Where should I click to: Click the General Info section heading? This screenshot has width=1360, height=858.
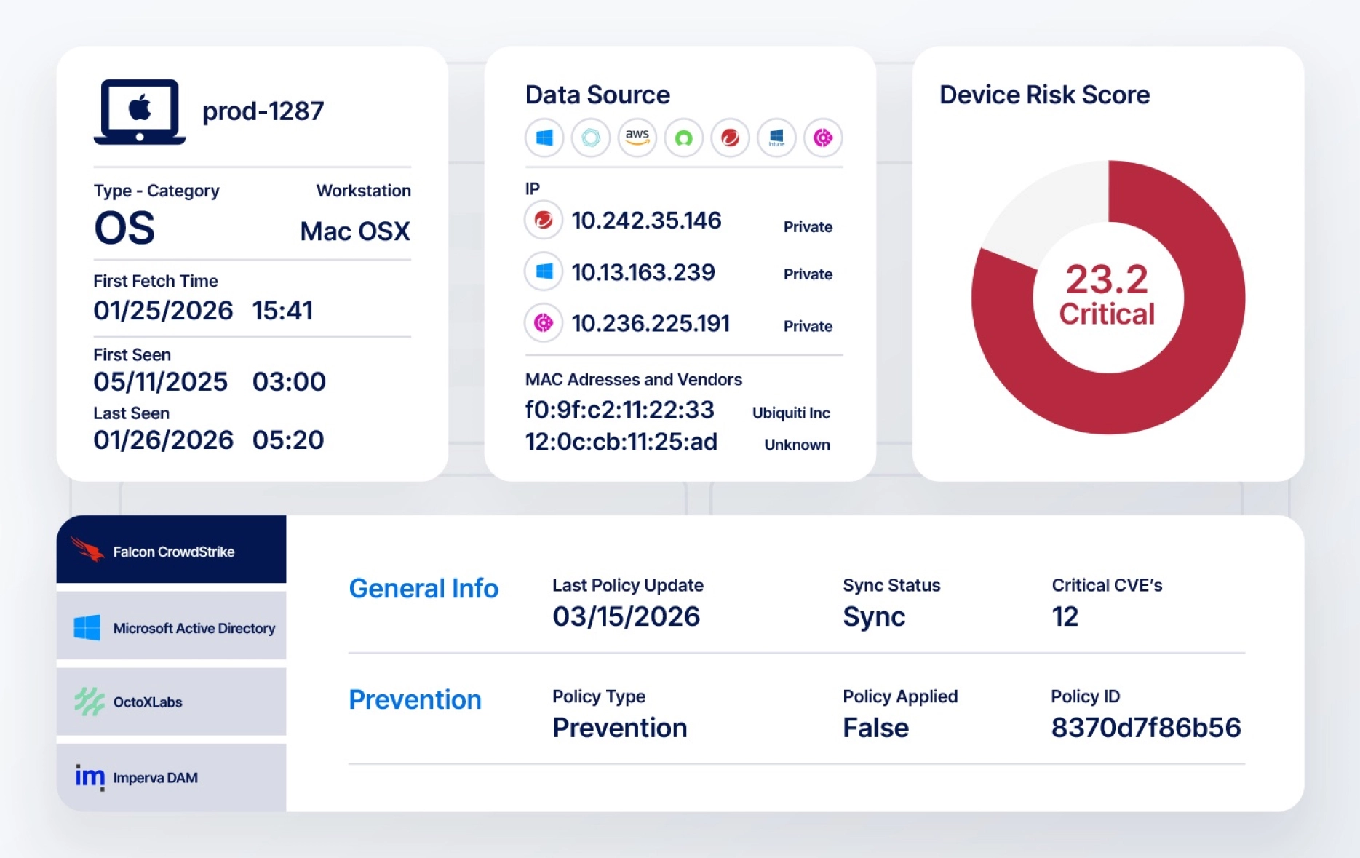(423, 588)
